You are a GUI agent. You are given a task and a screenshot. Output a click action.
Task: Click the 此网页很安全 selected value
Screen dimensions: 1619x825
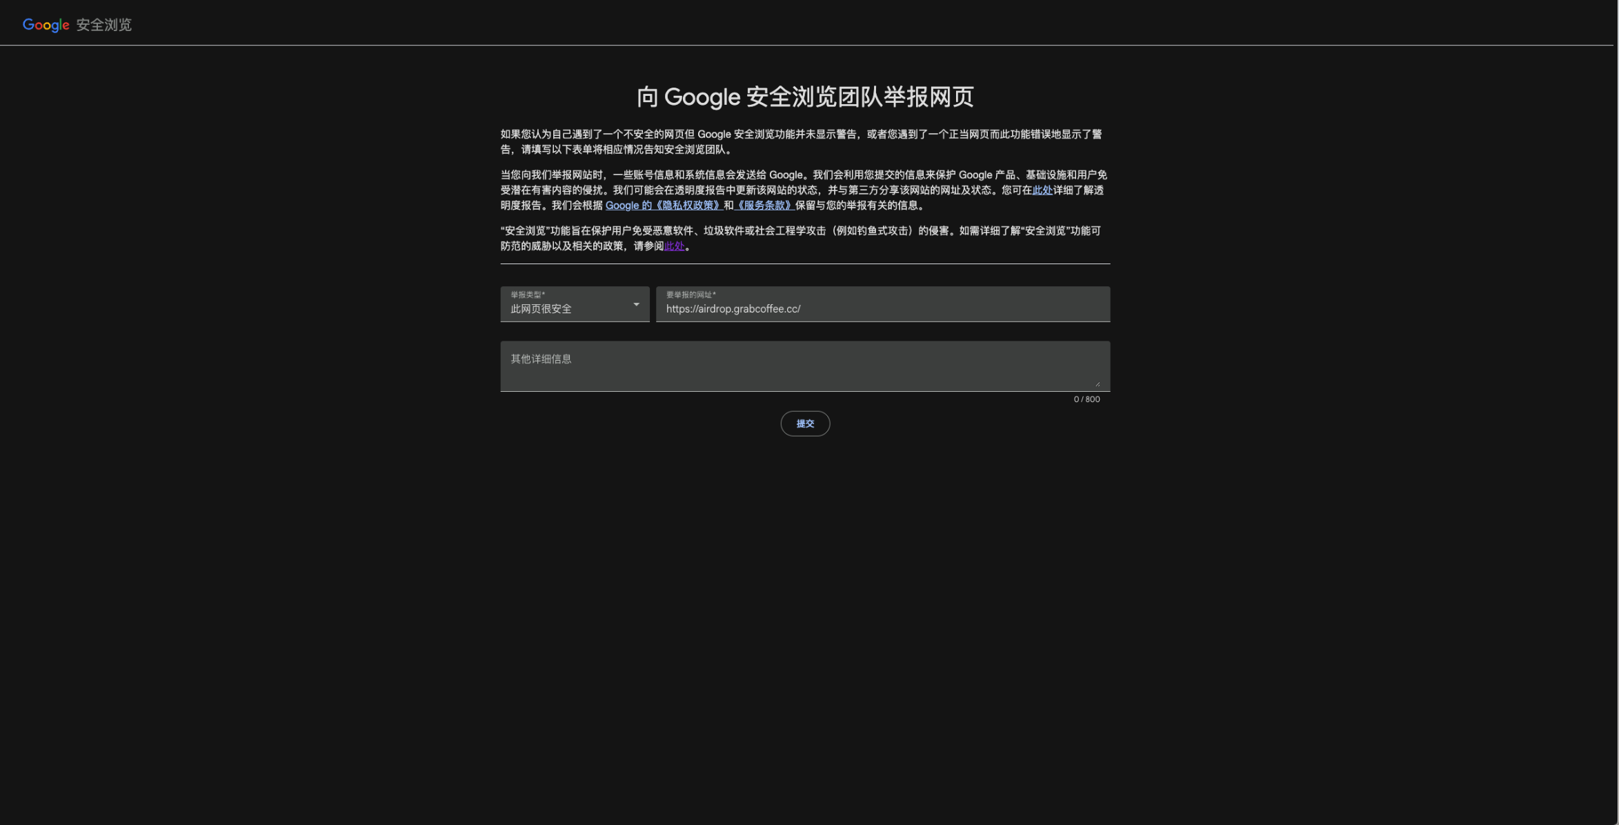coord(541,309)
